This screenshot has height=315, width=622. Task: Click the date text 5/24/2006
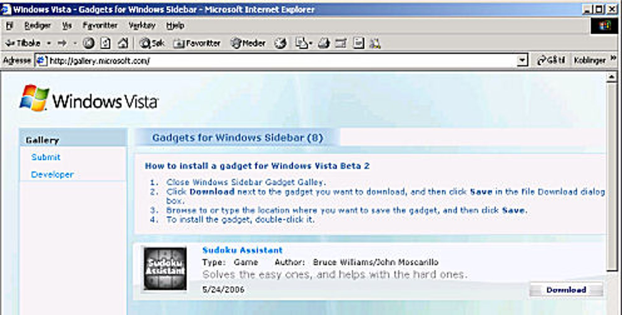pos(223,290)
